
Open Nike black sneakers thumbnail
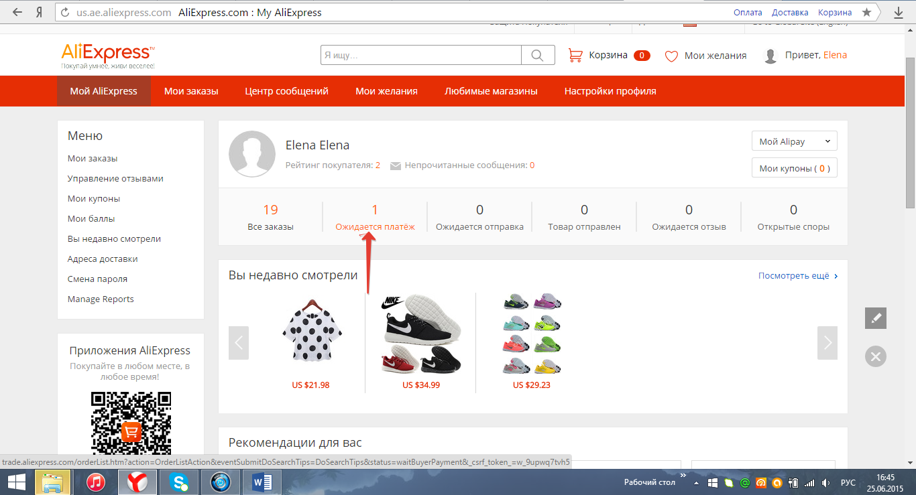point(420,334)
